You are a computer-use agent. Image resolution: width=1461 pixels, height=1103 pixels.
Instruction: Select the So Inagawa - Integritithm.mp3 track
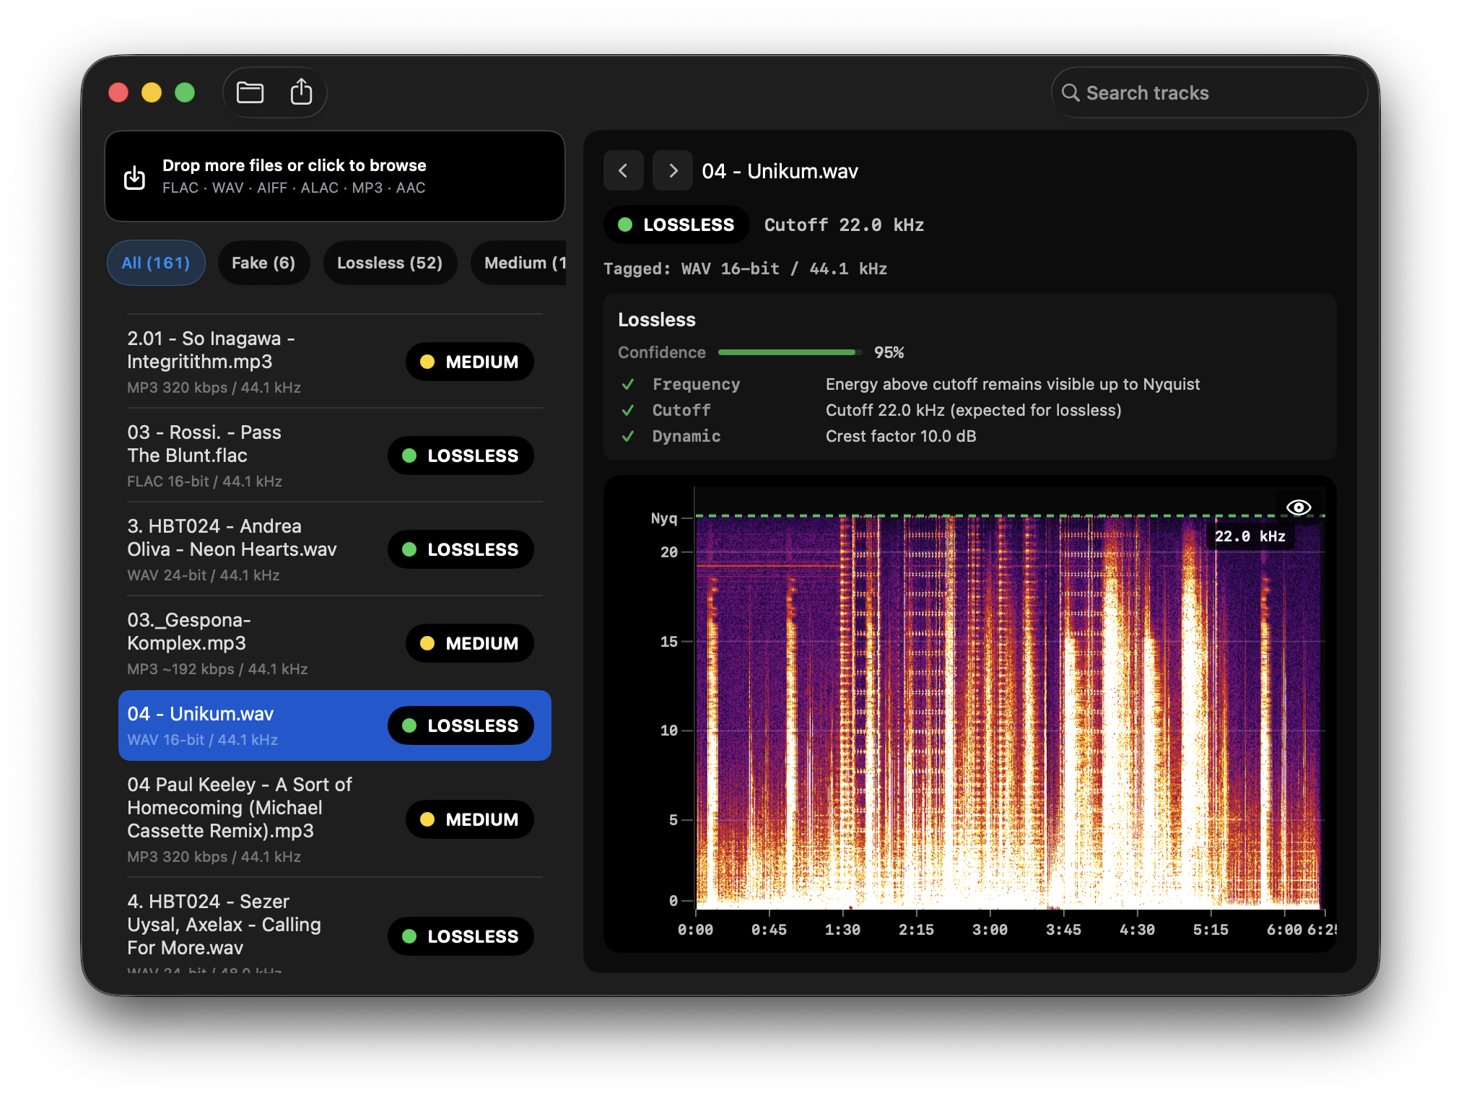[335, 362]
